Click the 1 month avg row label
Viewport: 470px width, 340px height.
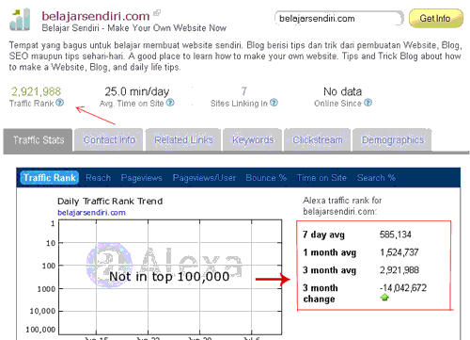(329, 252)
